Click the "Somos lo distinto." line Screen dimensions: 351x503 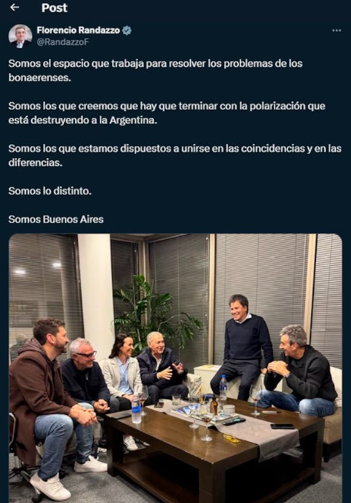(x=50, y=191)
